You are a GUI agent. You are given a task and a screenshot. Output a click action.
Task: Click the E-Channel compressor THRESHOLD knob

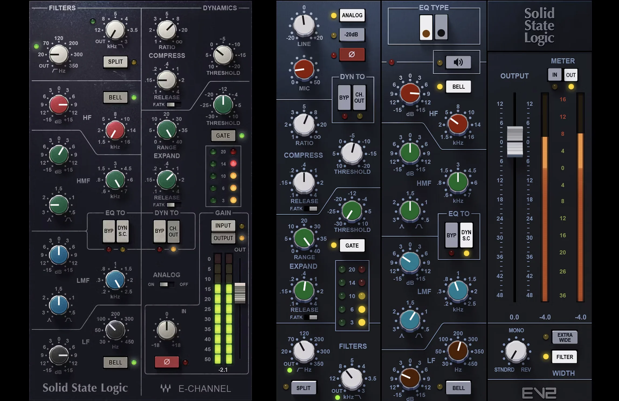pyautogui.click(x=223, y=55)
